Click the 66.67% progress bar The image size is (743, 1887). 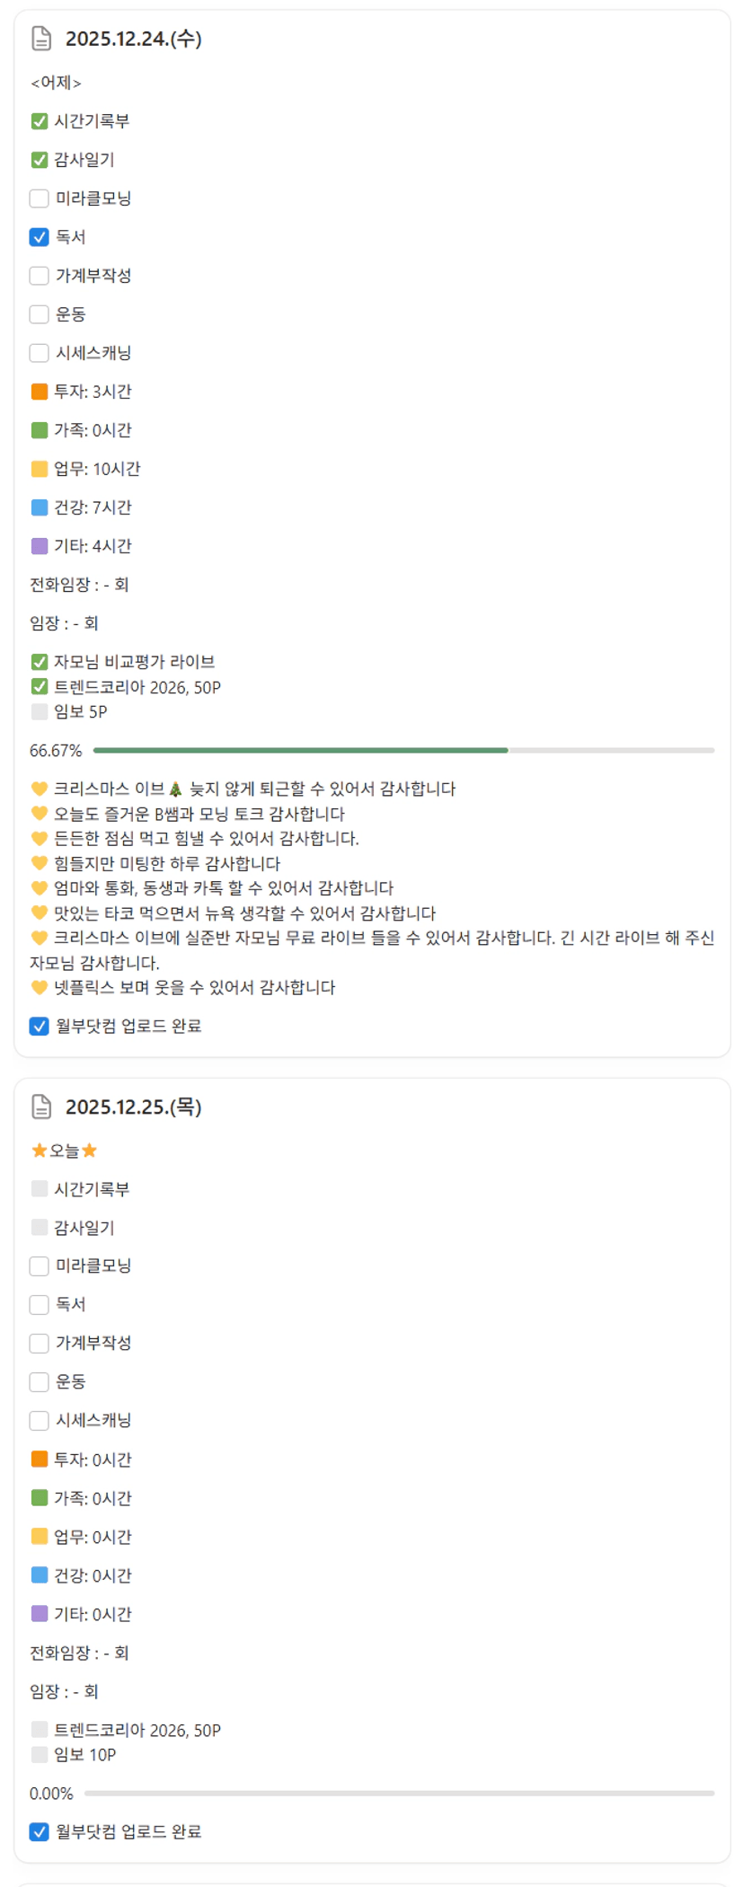[x=403, y=750]
